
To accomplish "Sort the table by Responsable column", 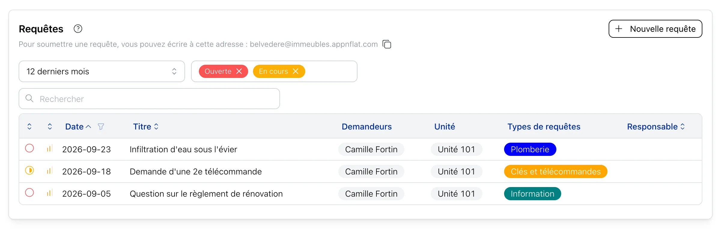I will [656, 126].
